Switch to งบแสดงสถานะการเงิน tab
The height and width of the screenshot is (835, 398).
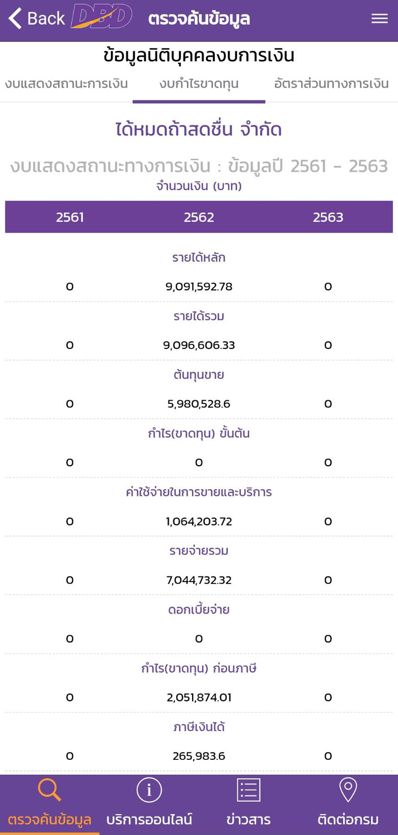click(66, 84)
